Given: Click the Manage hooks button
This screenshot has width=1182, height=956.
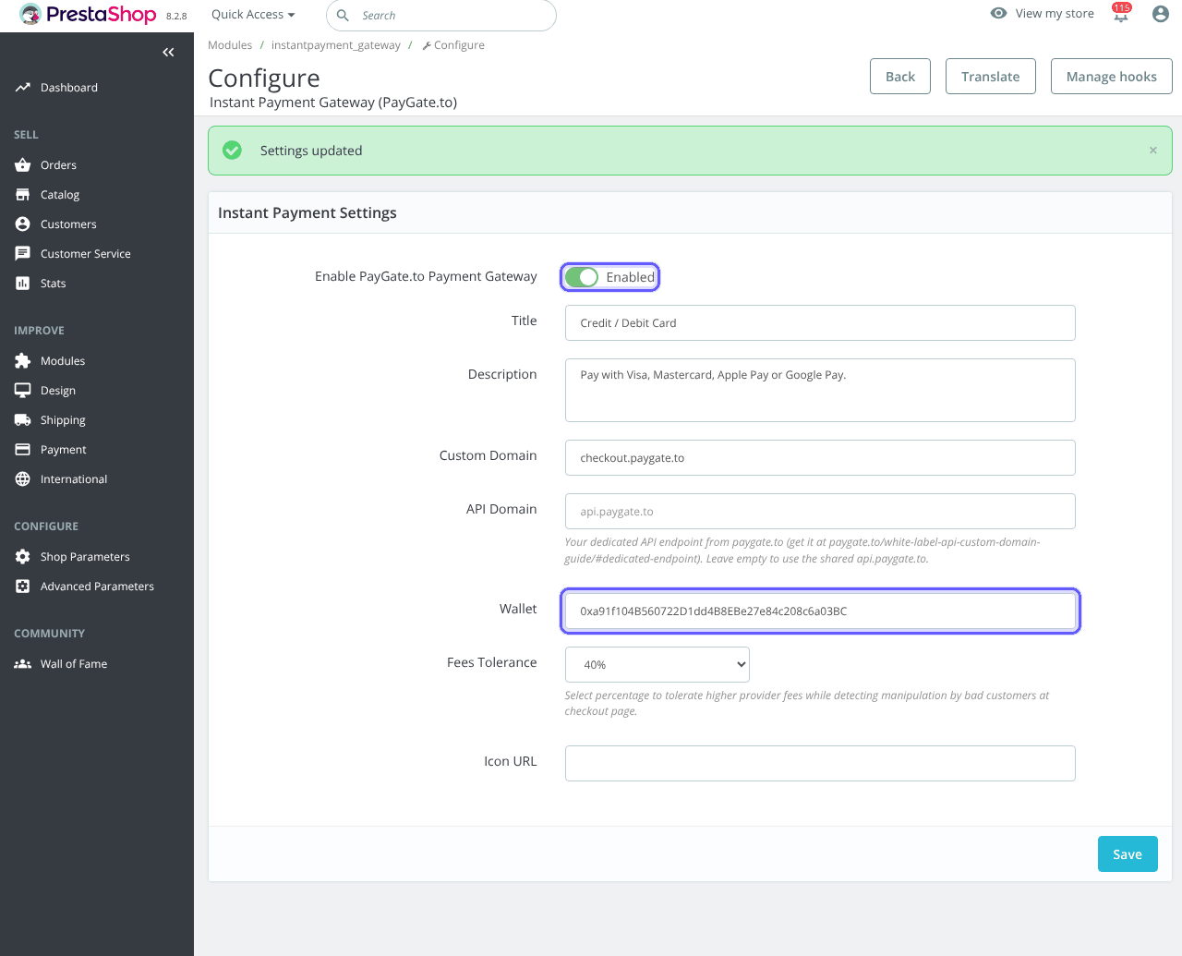Looking at the screenshot, I should pyautogui.click(x=1112, y=77).
